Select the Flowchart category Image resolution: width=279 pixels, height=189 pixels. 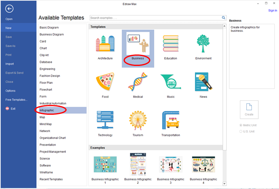tap(46, 89)
